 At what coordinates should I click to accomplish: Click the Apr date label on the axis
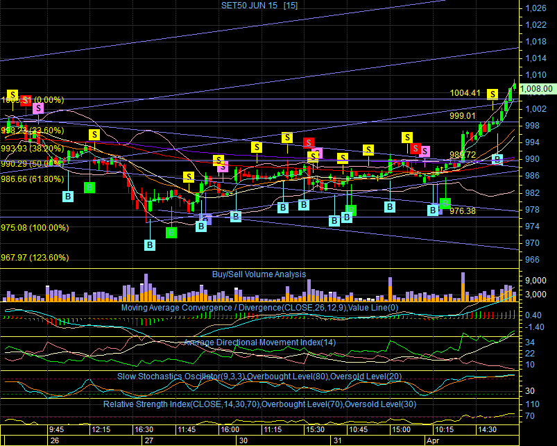433,440
